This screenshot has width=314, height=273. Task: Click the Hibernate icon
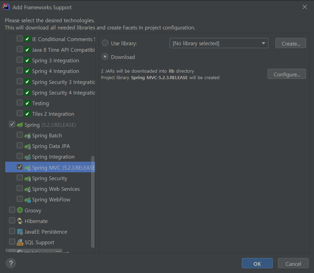(20, 221)
